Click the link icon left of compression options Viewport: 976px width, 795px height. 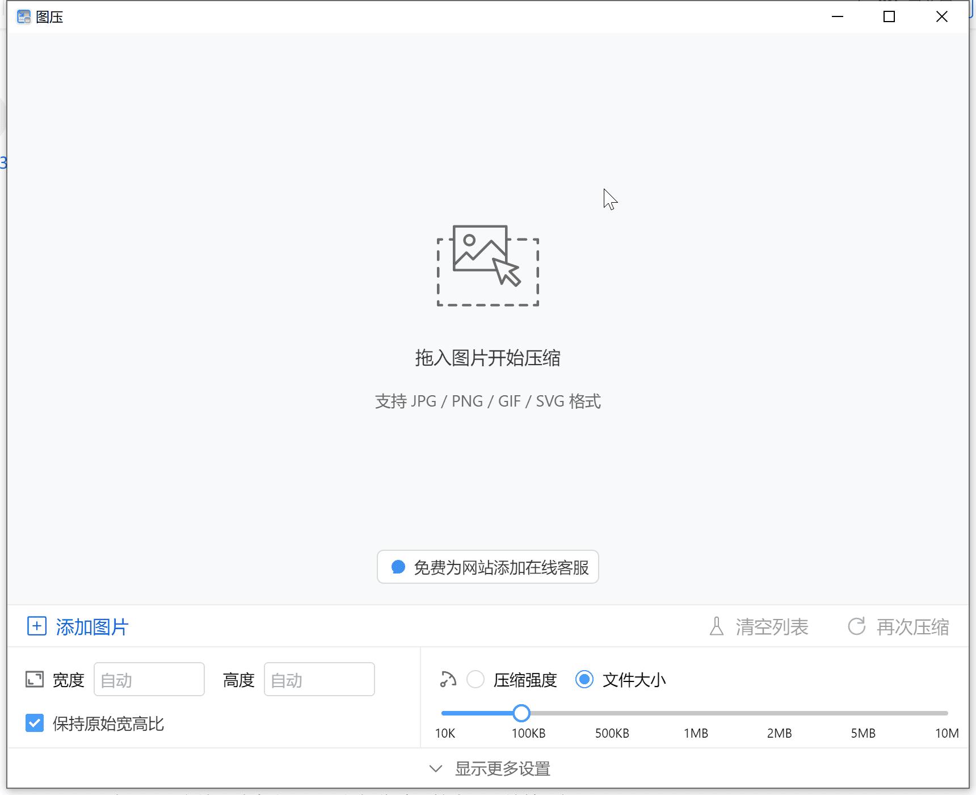click(x=448, y=679)
